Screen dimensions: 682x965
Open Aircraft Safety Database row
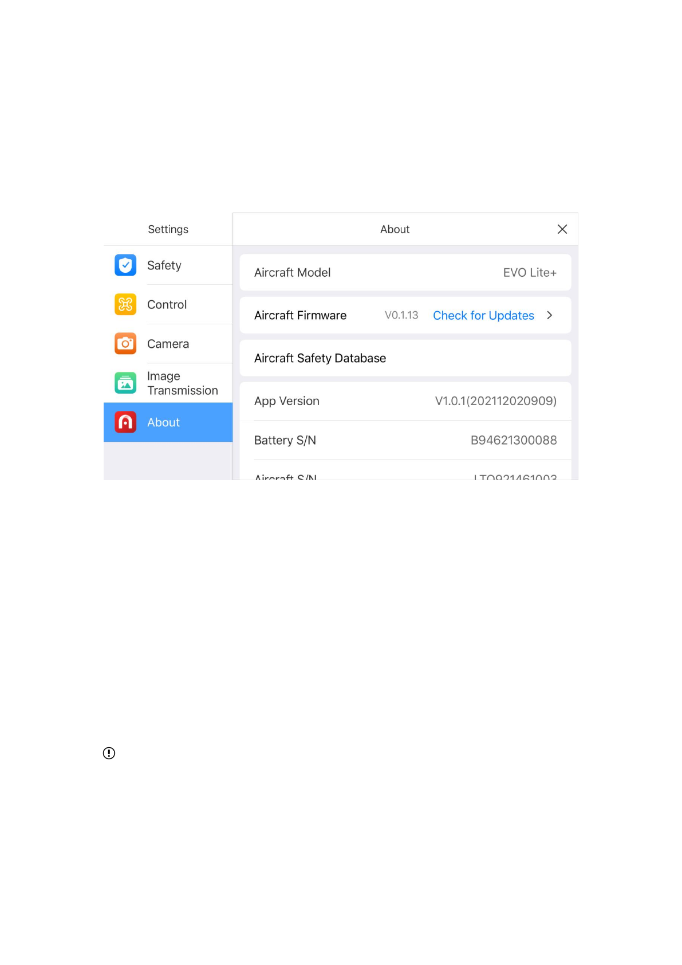click(x=405, y=358)
